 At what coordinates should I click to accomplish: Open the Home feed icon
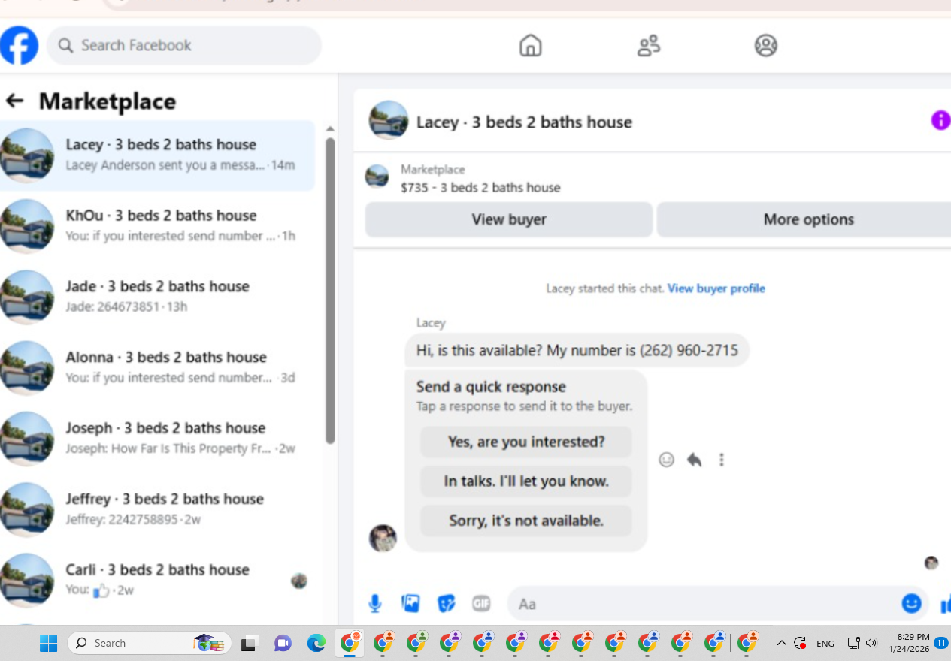pos(531,45)
